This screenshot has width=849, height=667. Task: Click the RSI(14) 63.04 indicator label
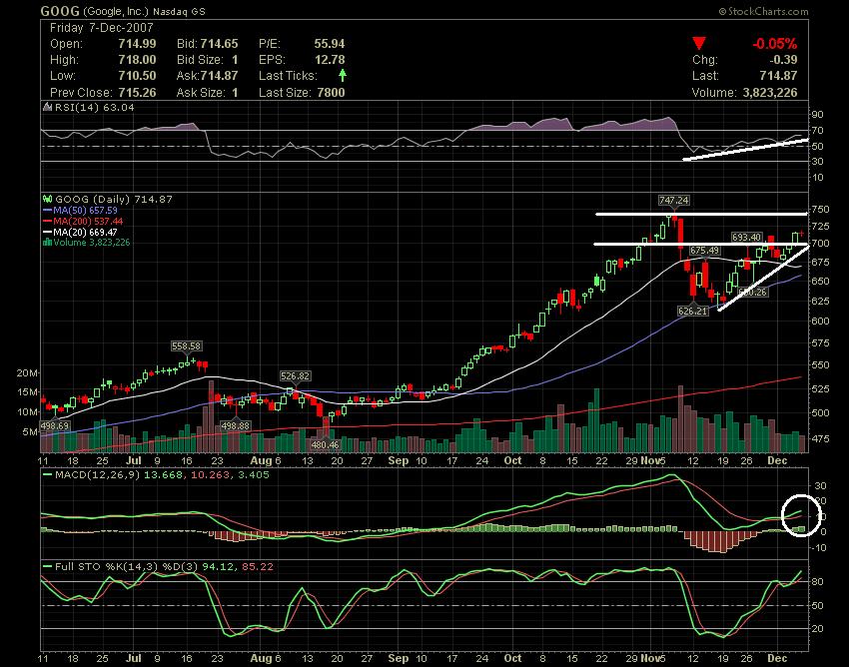point(94,107)
